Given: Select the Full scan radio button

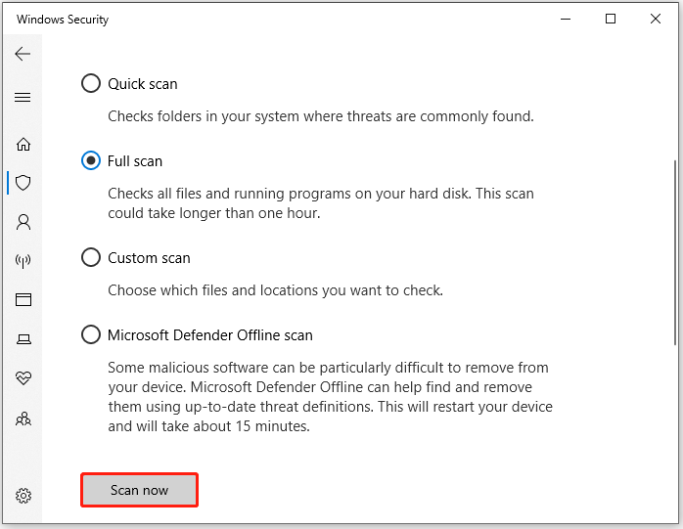Looking at the screenshot, I should 91,160.
